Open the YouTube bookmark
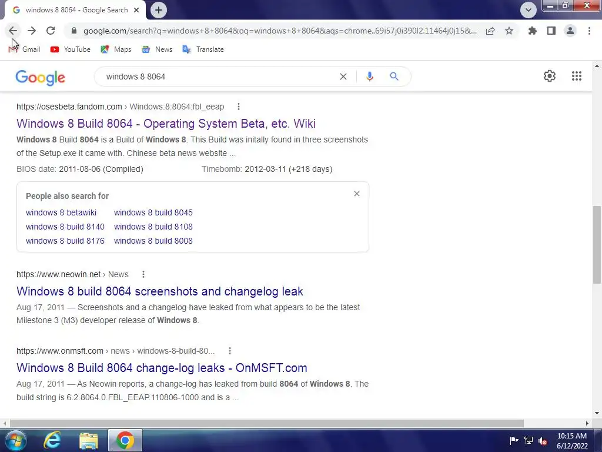The image size is (602, 452). pyautogui.click(x=71, y=49)
